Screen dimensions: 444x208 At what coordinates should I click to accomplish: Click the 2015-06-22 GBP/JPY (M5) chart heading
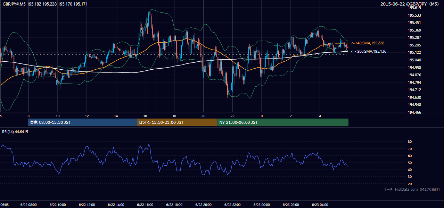[410, 4]
